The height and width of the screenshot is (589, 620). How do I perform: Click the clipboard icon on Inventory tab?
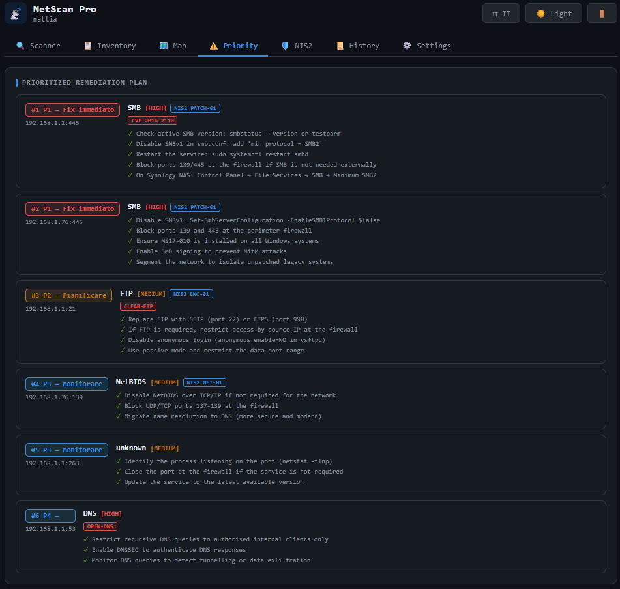coord(88,46)
